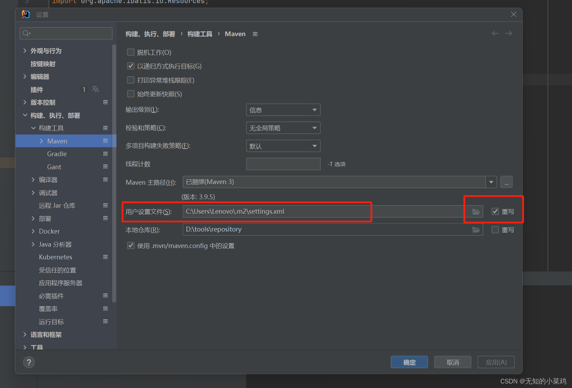Image resolution: width=572 pixels, height=388 pixels.
Task: Click the project-level icon on Maven row
Action: (106, 141)
